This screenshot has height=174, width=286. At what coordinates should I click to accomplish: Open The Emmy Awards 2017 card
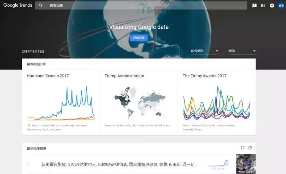217,102
